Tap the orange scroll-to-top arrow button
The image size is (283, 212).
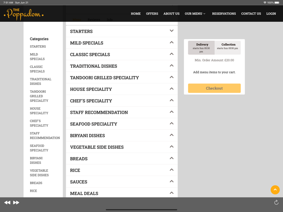(275, 189)
